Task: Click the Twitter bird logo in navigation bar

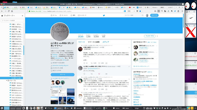Action: (x=104, y=15)
